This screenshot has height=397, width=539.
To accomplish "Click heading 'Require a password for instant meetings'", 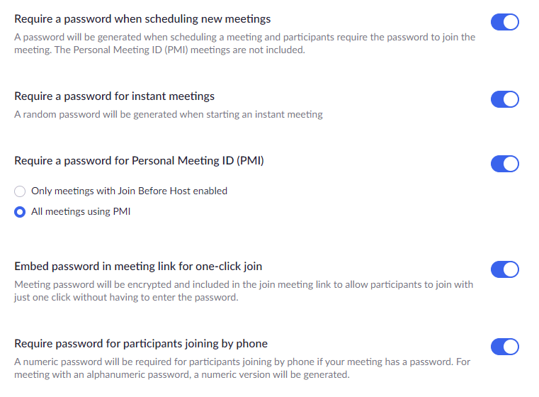I will click(114, 96).
